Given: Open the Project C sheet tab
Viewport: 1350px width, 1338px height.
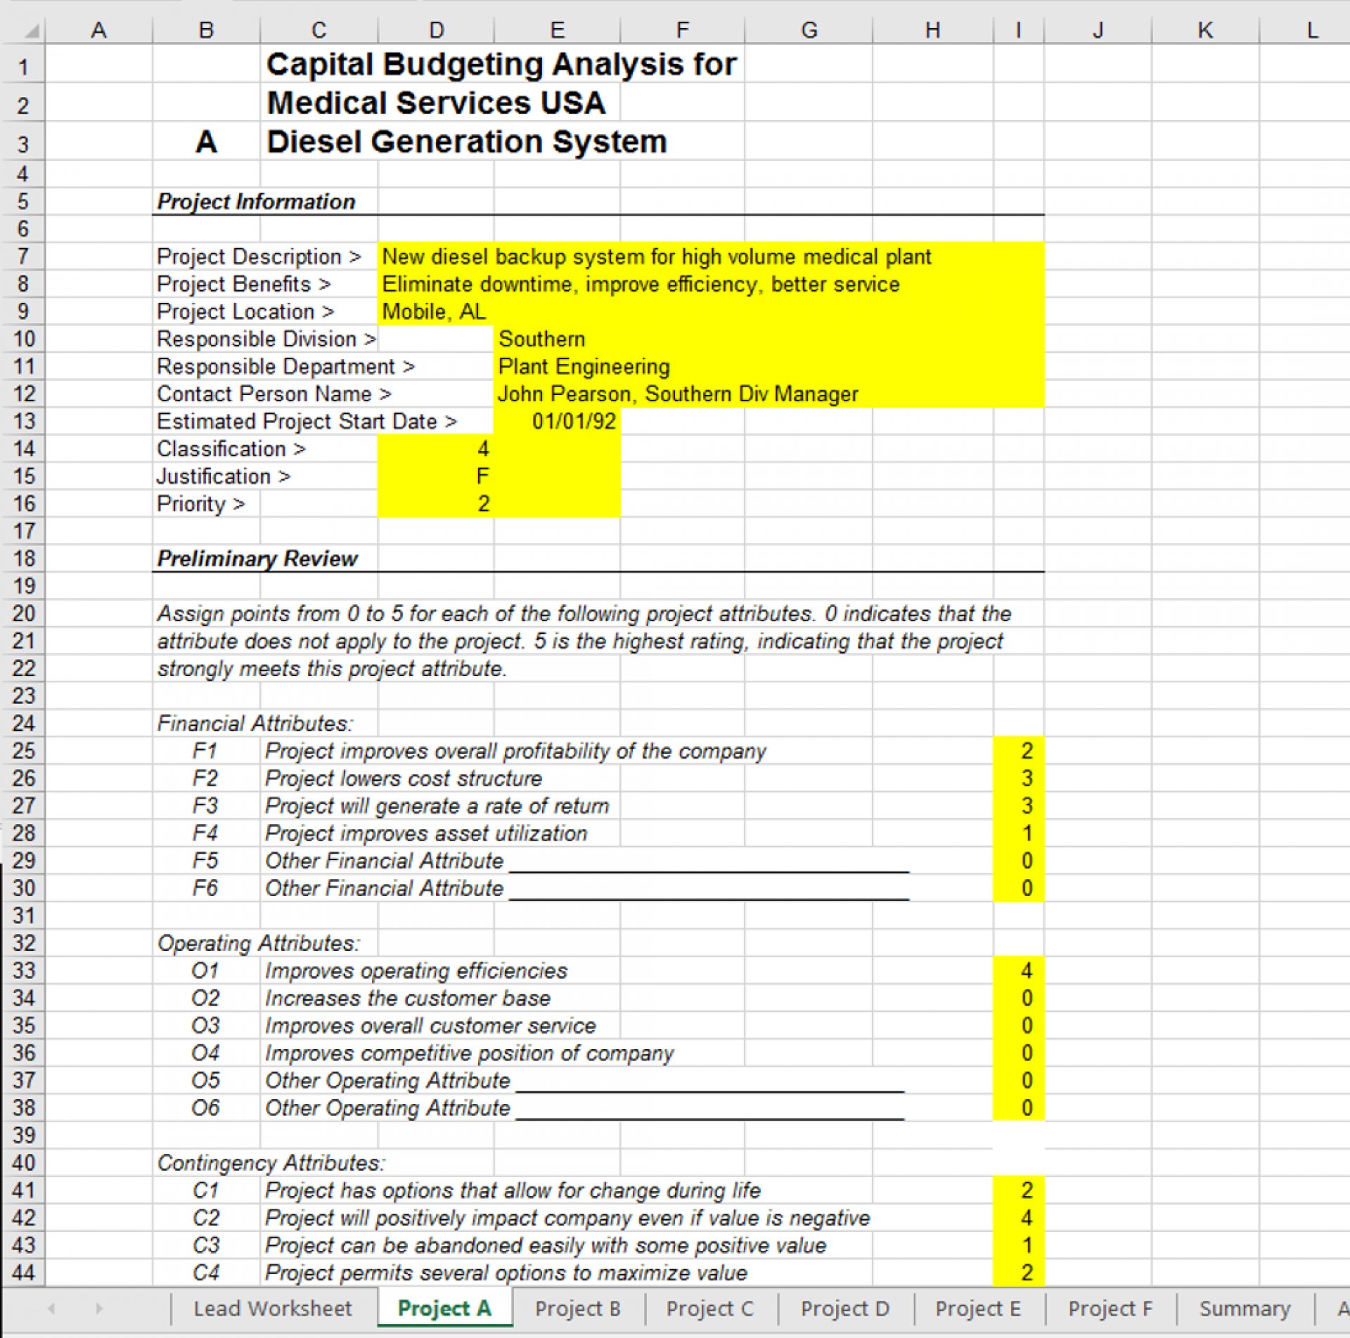Looking at the screenshot, I should 710,1308.
